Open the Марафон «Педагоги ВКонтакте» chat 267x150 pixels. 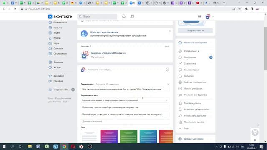coord(108,53)
